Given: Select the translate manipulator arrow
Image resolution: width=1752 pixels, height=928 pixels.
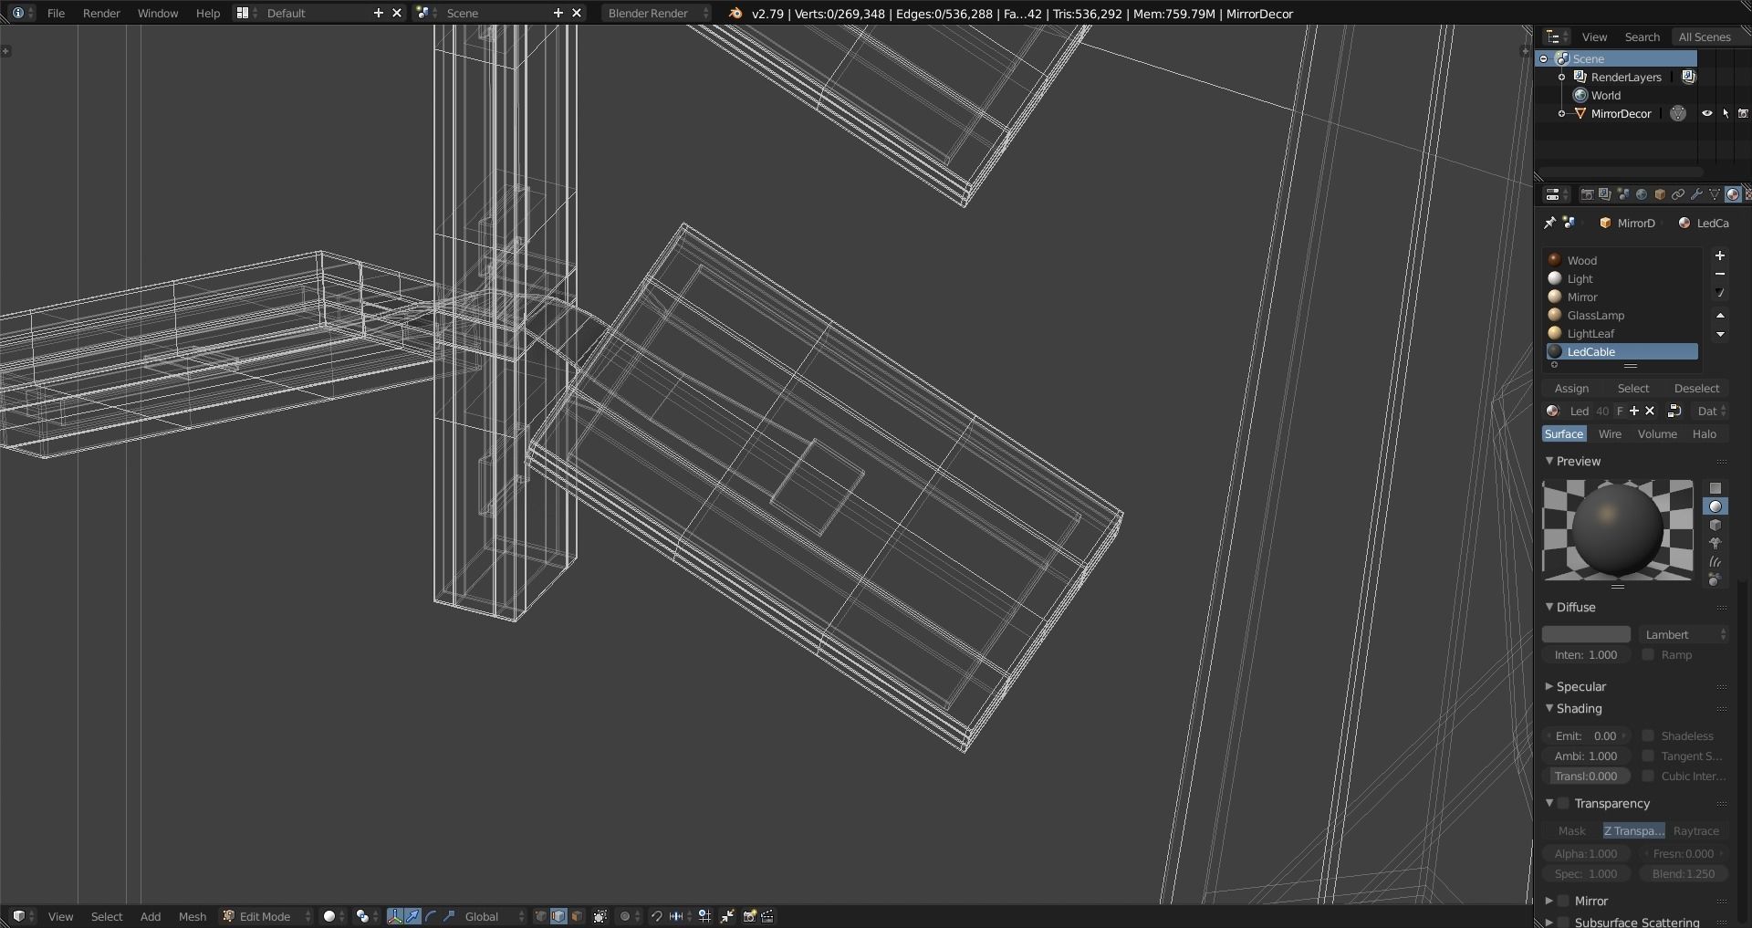Looking at the screenshot, I should coord(412,916).
